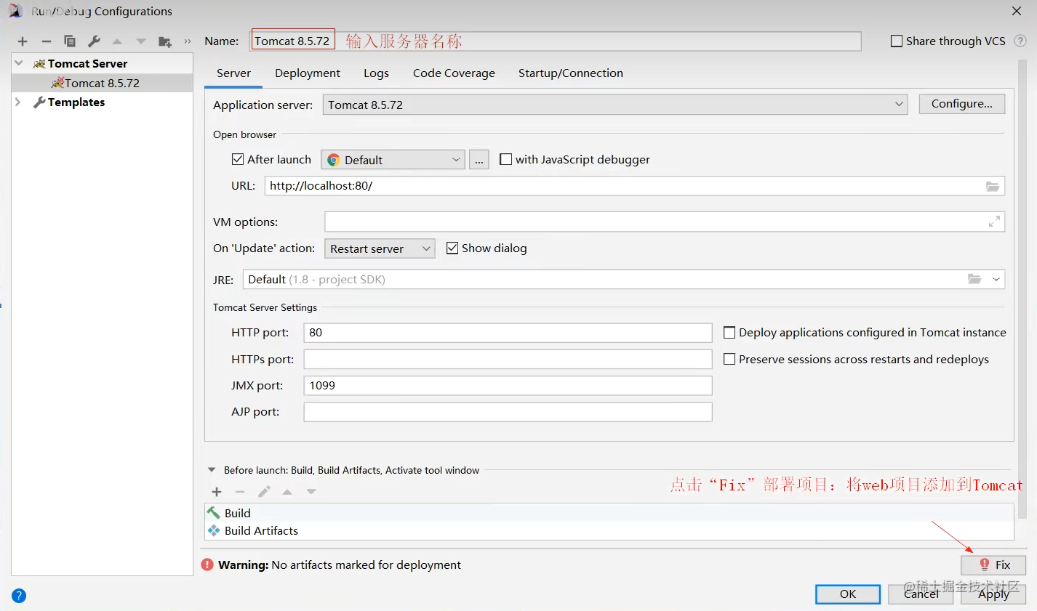Click the deployment warning icon

[207, 565]
